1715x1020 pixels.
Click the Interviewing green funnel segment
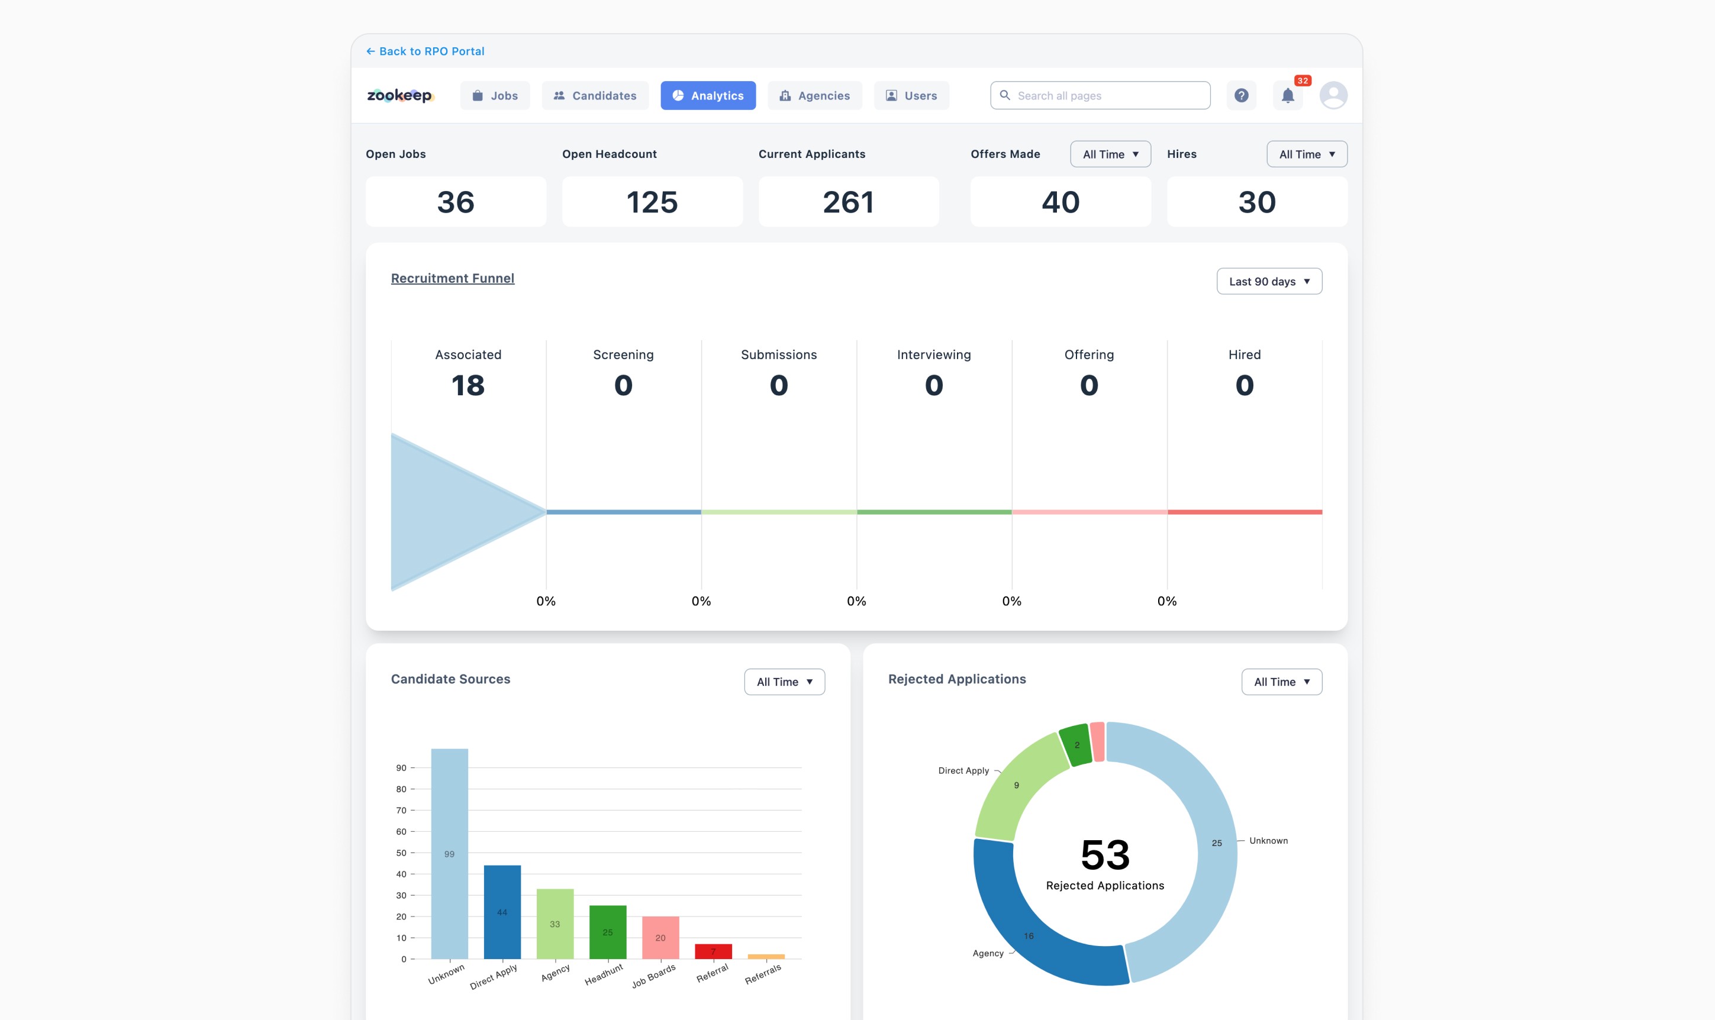point(934,512)
